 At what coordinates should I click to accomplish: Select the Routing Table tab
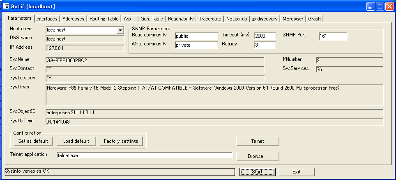click(x=104, y=19)
